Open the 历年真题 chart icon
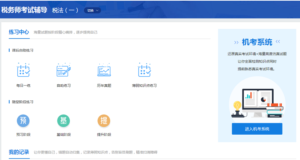The width and height of the screenshot is (300, 160). click(104, 70)
